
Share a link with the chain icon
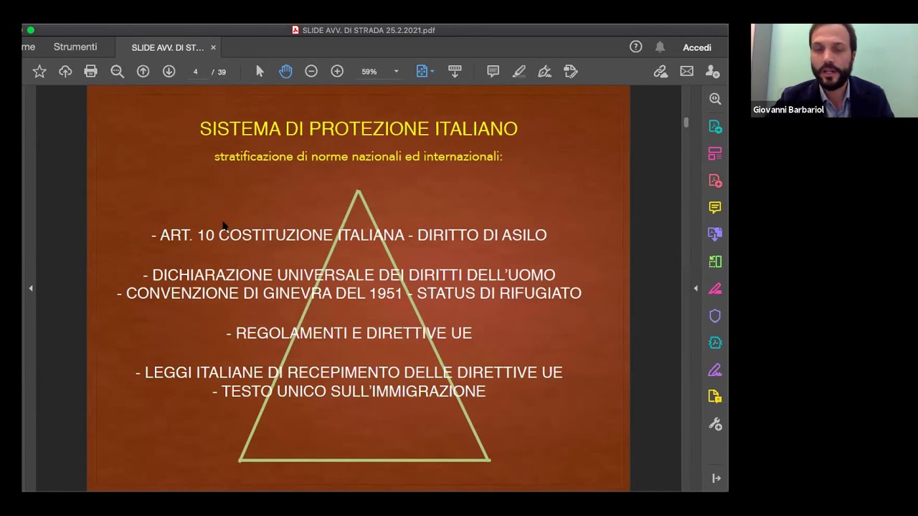(x=661, y=72)
